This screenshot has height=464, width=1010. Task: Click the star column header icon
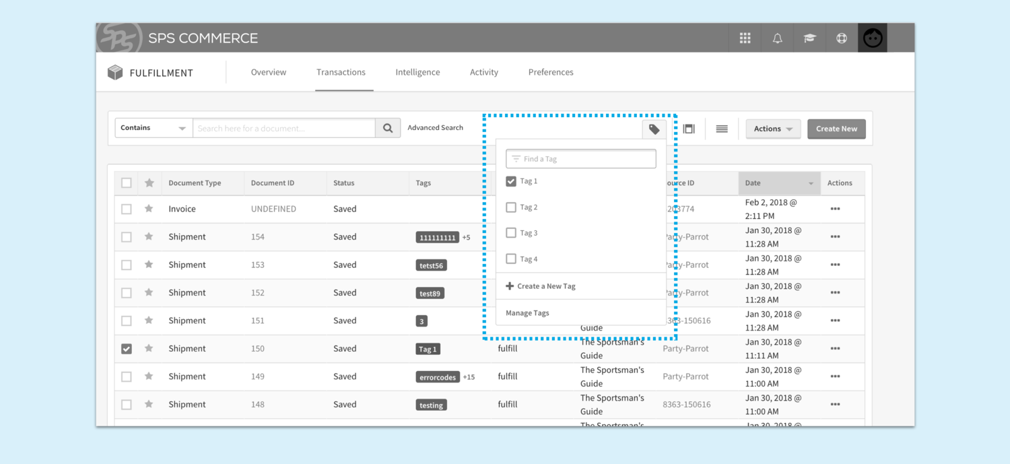point(149,183)
